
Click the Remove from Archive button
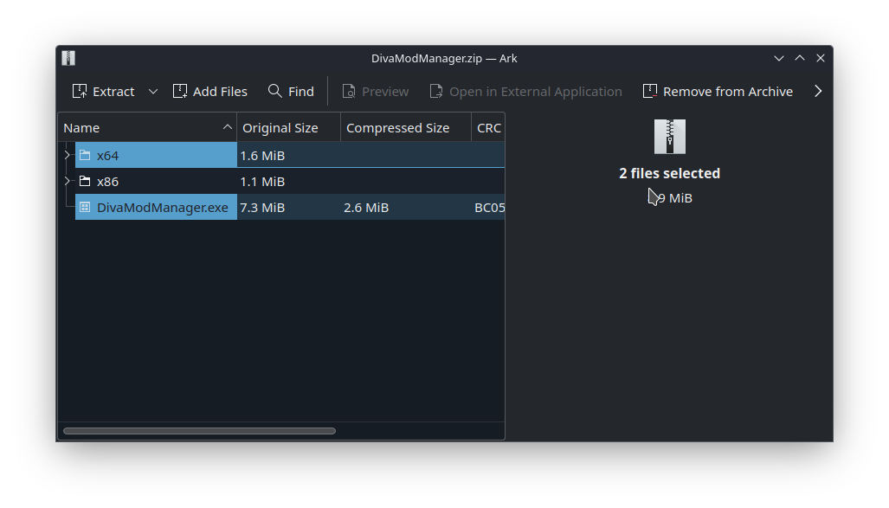coord(718,92)
